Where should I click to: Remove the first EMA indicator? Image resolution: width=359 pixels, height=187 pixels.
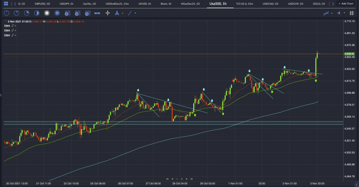tap(15, 26)
